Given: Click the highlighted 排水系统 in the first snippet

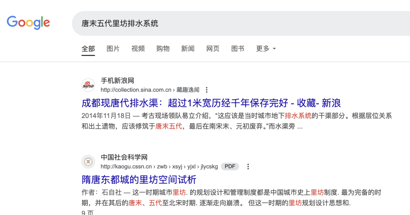Looking at the screenshot, I should click(x=298, y=116).
